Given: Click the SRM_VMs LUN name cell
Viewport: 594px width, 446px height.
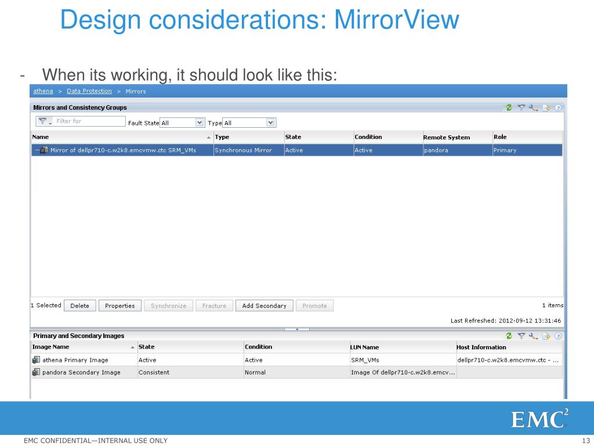Looking at the screenshot, I should (403, 360).
